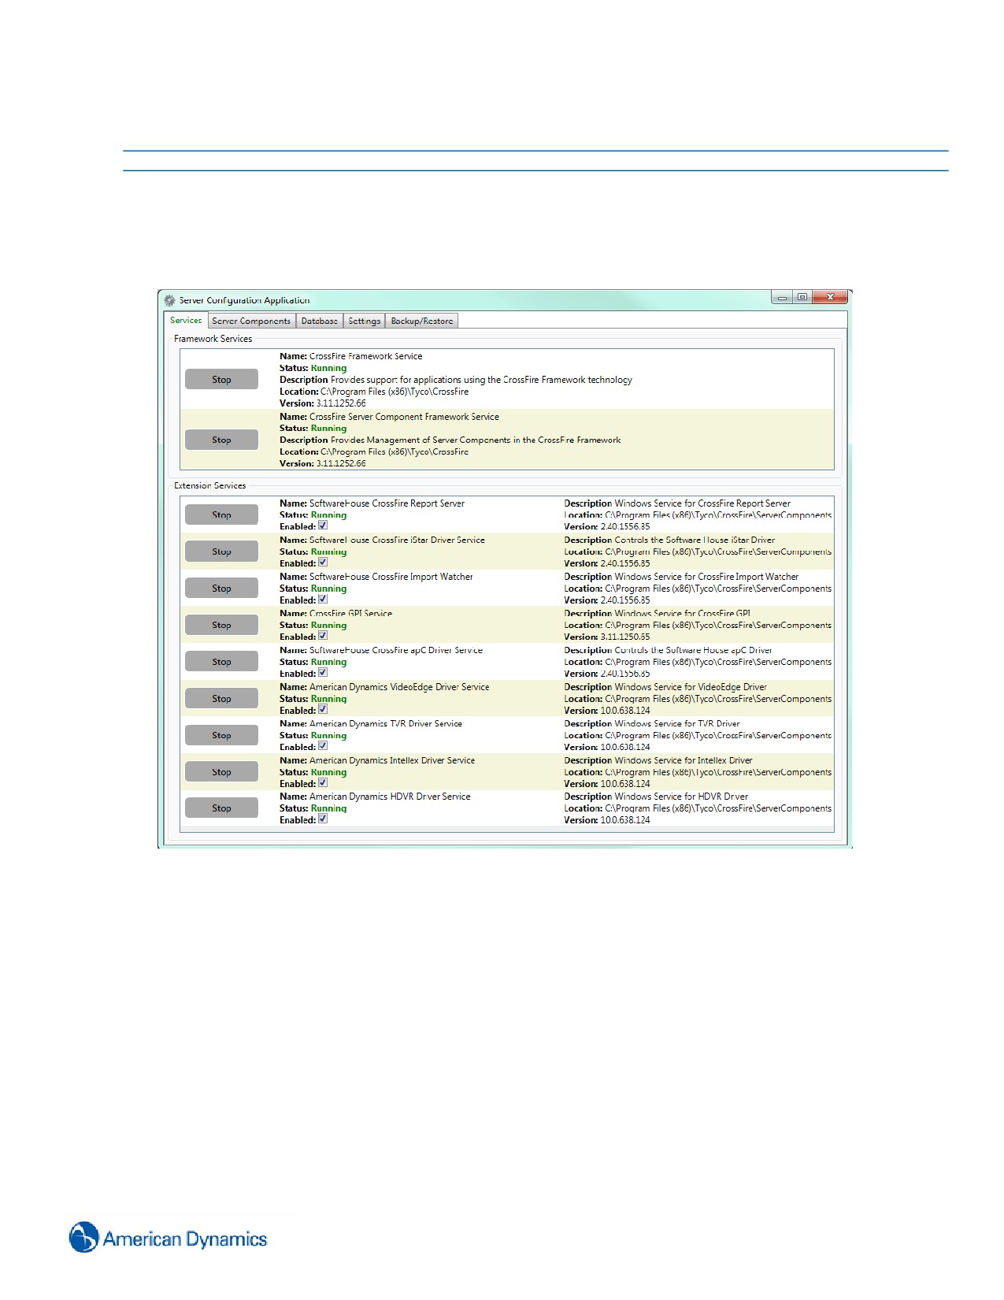
Task: Uncheck Enabled for Intellex Driver Service
Action: pos(323,783)
